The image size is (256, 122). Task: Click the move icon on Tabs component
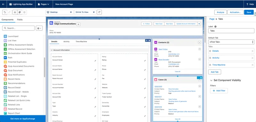coord(147,40)
